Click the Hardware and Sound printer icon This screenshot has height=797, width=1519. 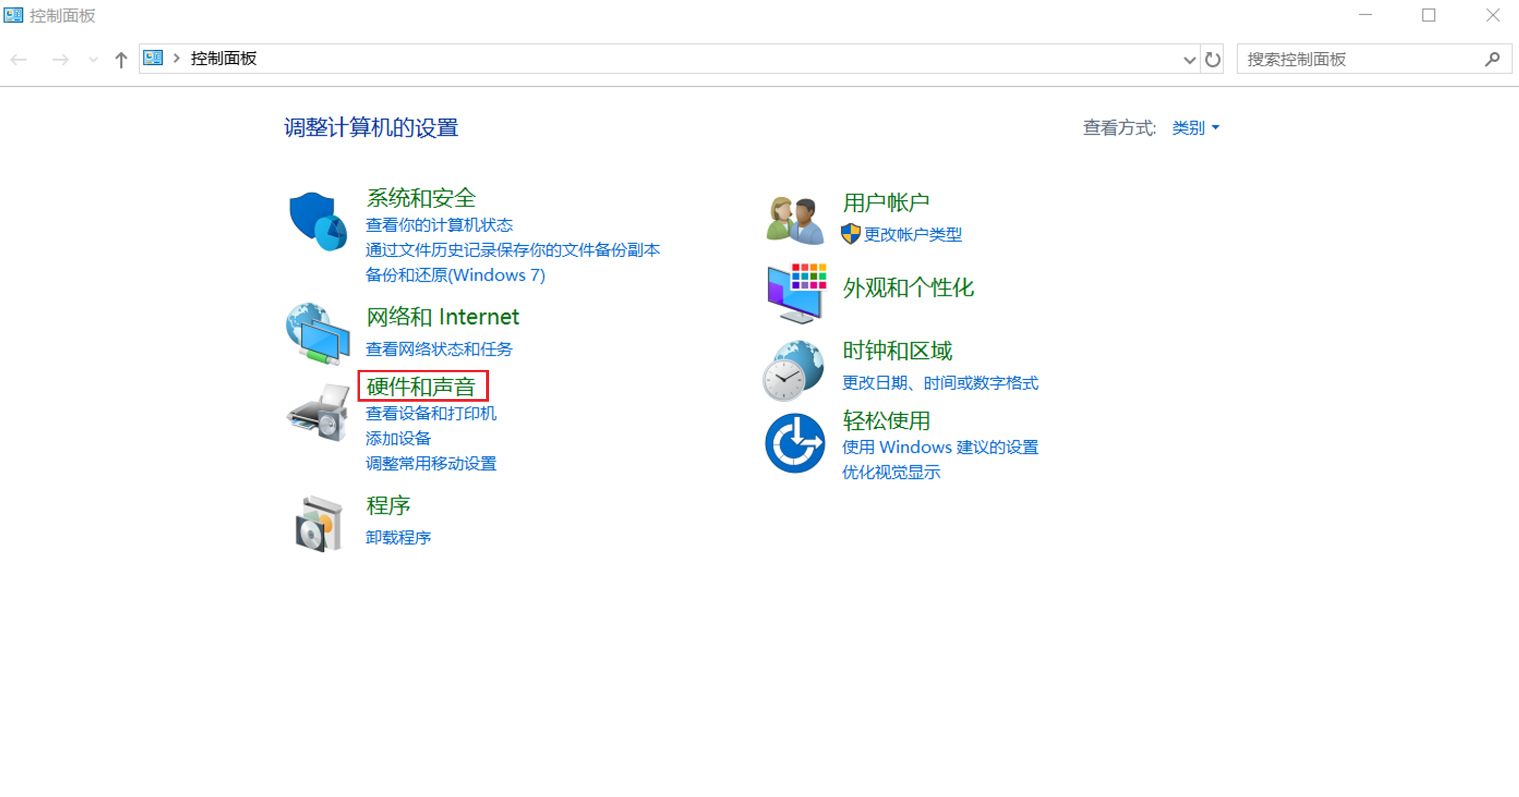(318, 412)
